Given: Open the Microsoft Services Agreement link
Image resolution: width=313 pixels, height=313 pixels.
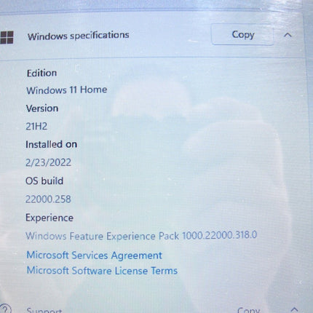Looking at the screenshot, I should [x=94, y=255].
